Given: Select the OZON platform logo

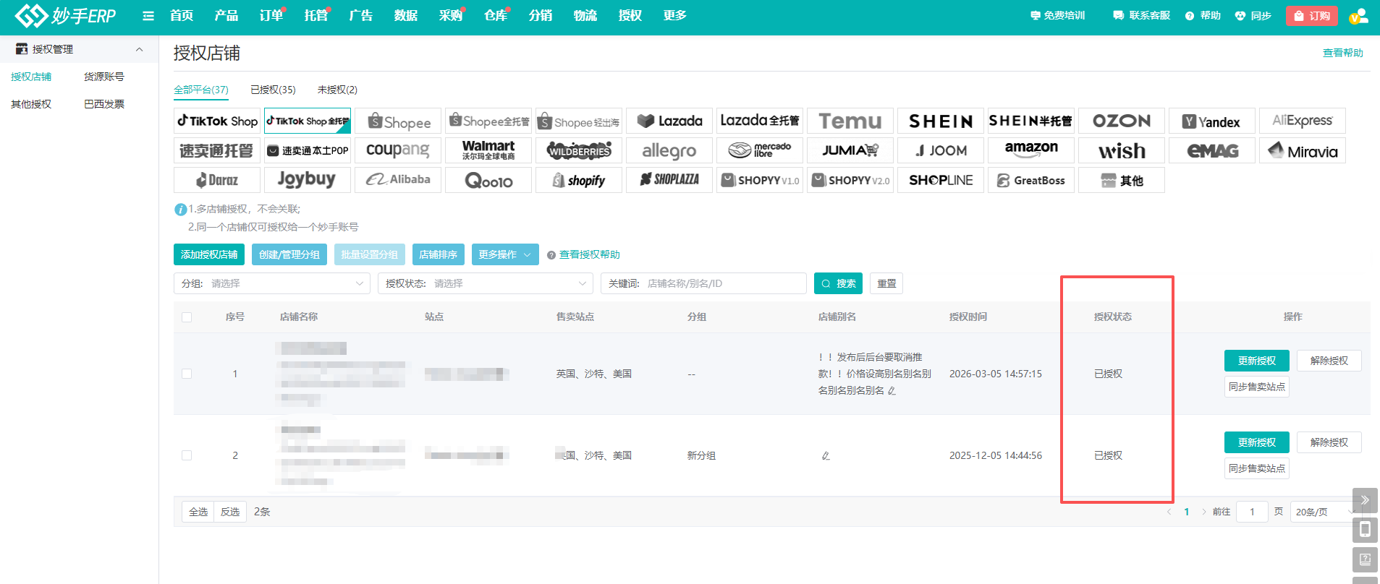Looking at the screenshot, I should pyautogui.click(x=1122, y=121).
